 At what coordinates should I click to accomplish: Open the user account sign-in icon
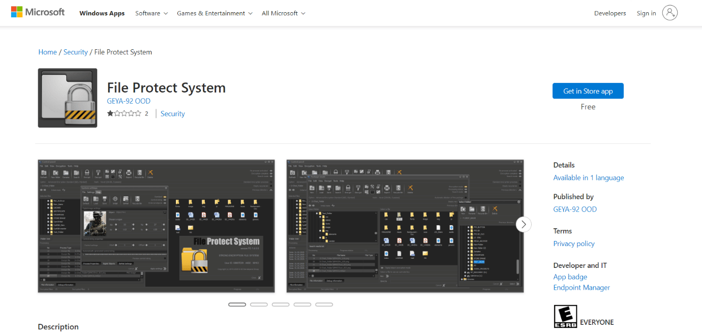click(x=670, y=13)
